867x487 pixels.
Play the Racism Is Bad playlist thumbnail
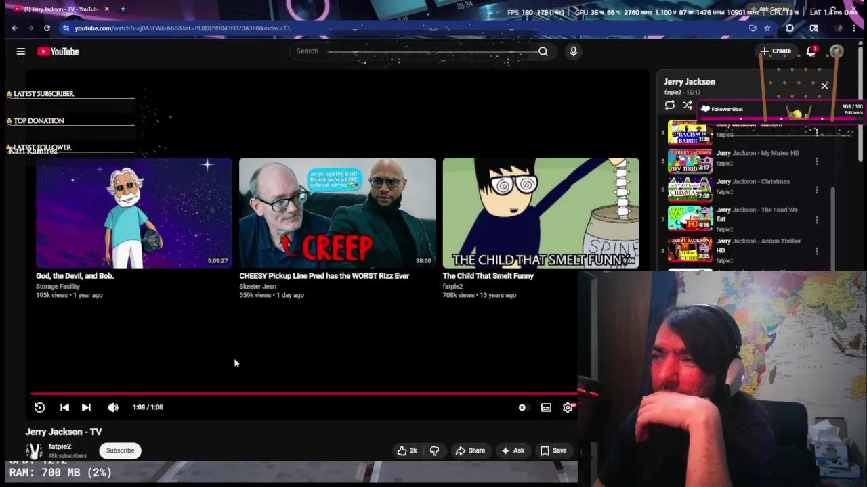pos(690,133)
